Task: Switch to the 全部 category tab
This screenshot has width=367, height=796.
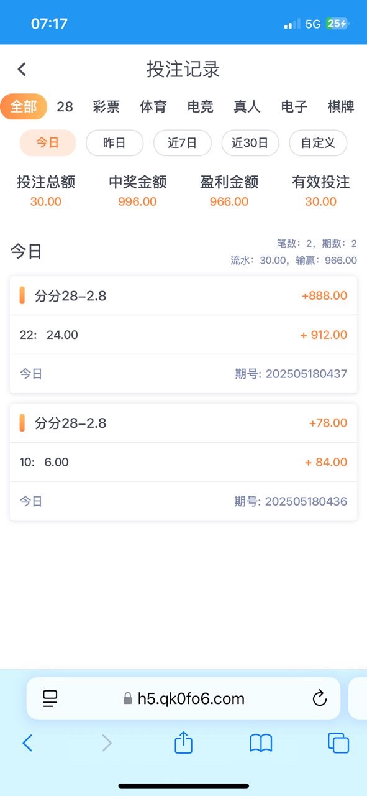Action: [23, 106]
